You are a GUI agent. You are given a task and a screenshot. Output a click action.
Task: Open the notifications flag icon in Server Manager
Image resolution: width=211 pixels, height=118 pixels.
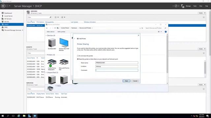(182, 6)
